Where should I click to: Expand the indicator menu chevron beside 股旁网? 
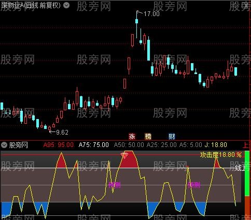(x=4, y=145)
